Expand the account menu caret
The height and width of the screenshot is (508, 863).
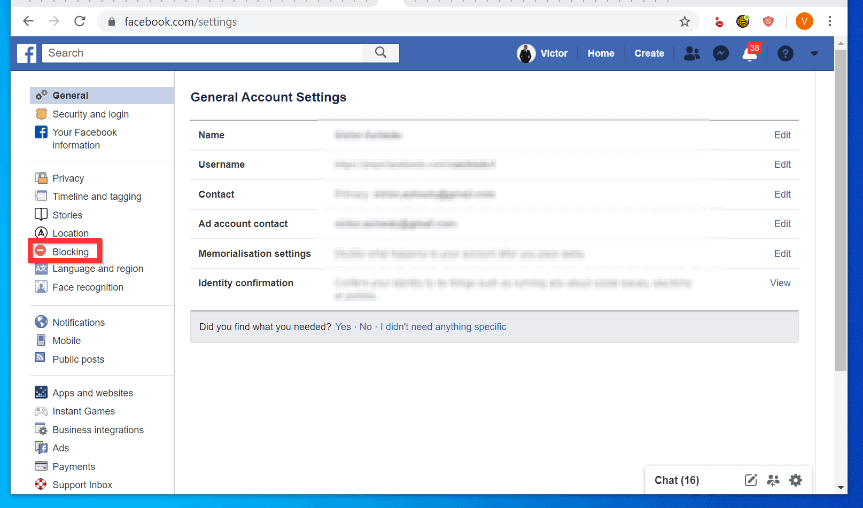(814, 53)
